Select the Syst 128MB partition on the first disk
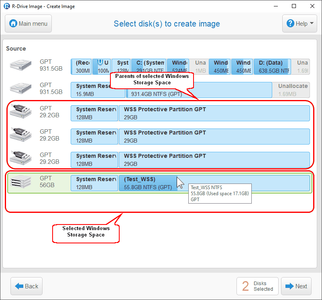322x300 pixels. (x=121, y=67)
